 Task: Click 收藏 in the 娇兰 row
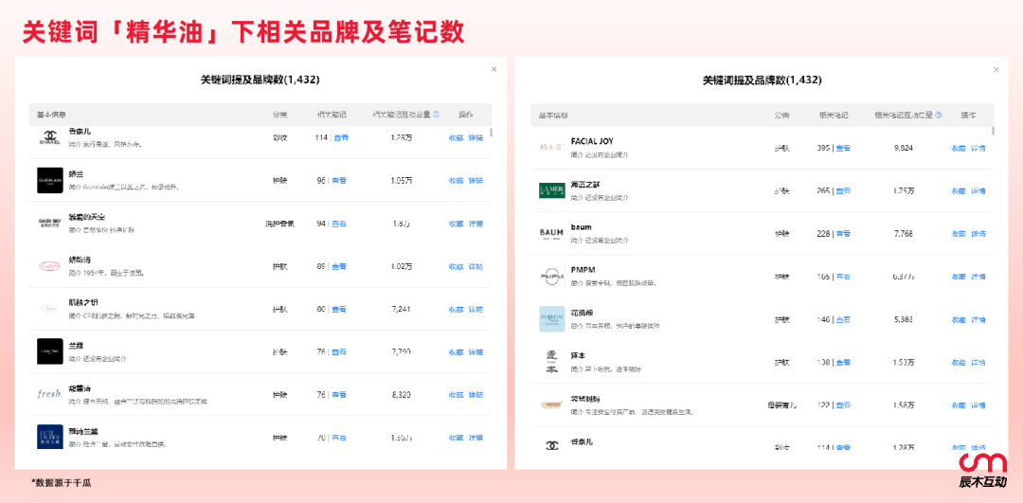pyautogui.click(x=456, y=180)
